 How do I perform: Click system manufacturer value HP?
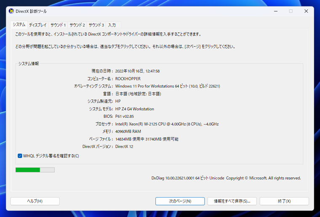click(118, 101)
